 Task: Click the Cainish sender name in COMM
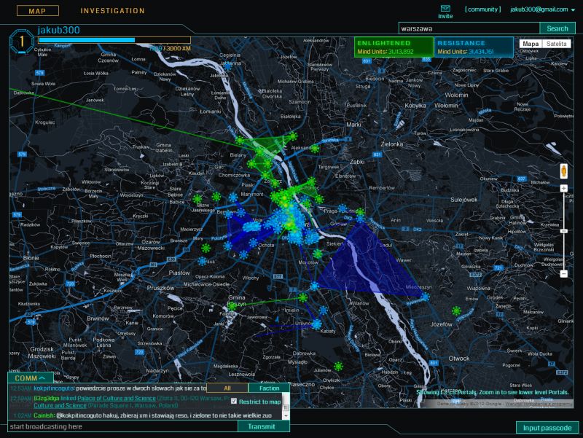click(x=44, y=415)
